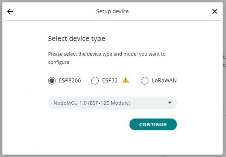Open the NodeMCU 1.0 model dropdown
Viewport: 226px width, 157px height.
coord(112,103)
